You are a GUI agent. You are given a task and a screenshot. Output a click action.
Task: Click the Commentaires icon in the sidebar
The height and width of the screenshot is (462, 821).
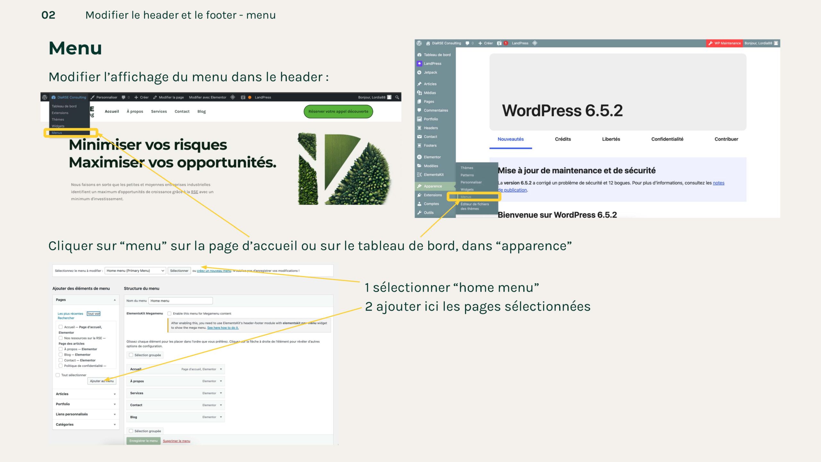419,110
